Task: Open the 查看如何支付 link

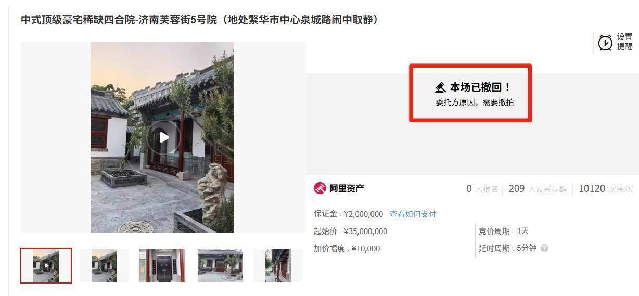Action: [413, 214]
